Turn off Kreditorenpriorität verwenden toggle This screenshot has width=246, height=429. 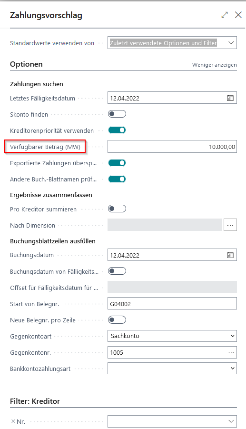click(x=117, y=130)
